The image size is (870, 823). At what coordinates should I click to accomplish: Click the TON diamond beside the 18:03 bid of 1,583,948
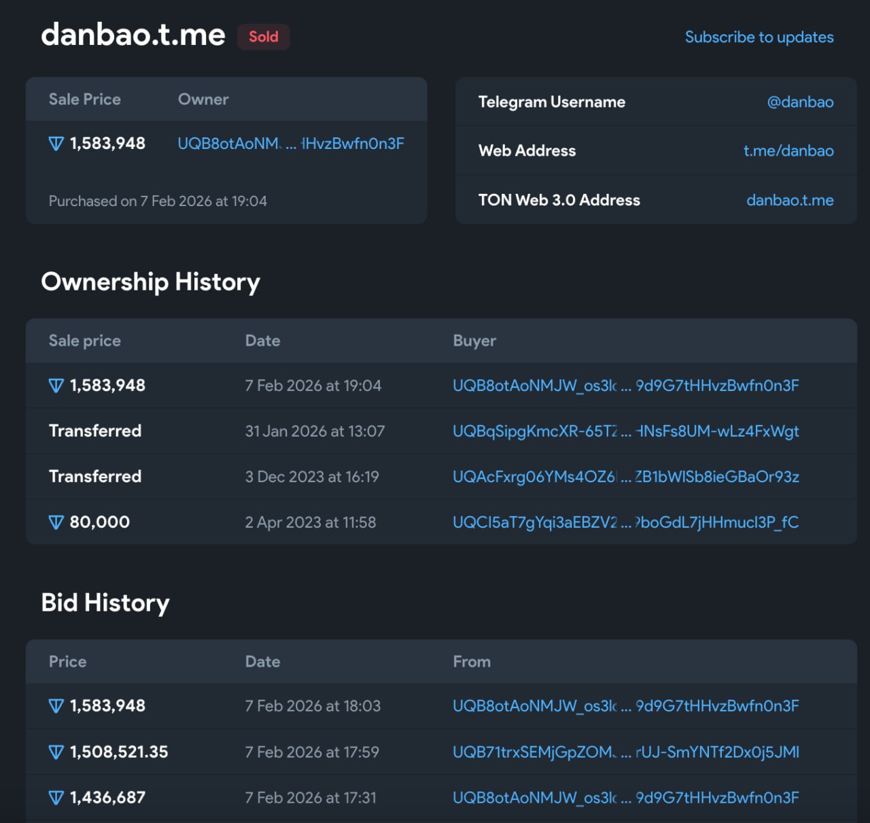point(56,705)
